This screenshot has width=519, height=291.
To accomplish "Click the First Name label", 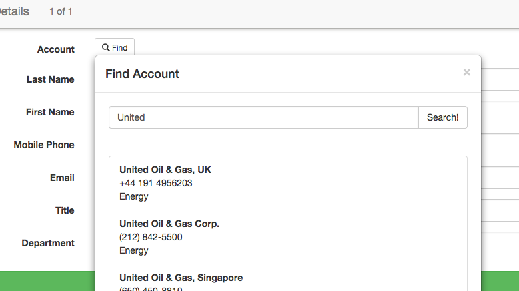I will click(50, 112).
